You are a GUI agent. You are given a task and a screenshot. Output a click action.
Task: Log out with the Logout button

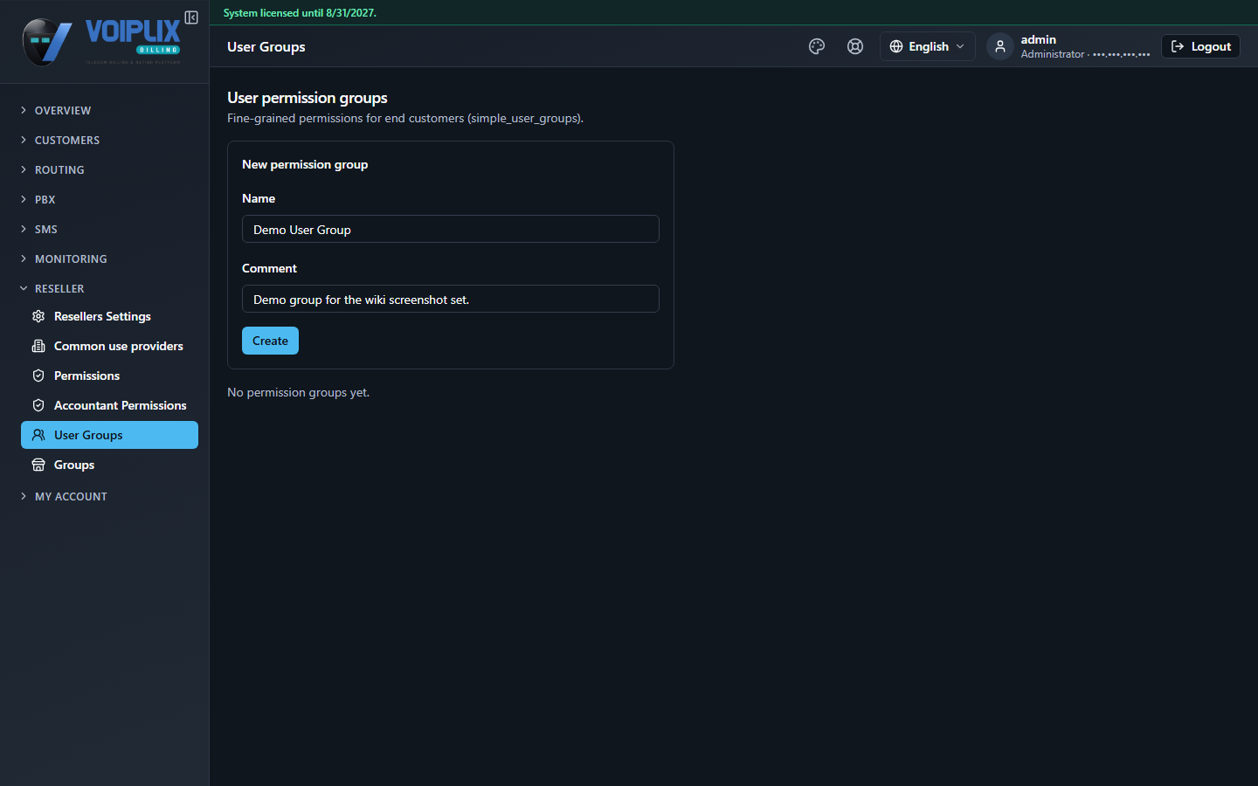click(1200, 46)
